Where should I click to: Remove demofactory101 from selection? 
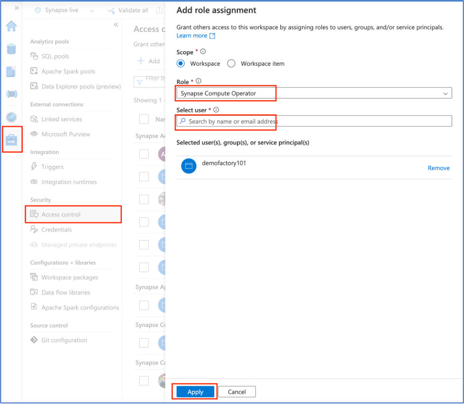click(438, 168)
